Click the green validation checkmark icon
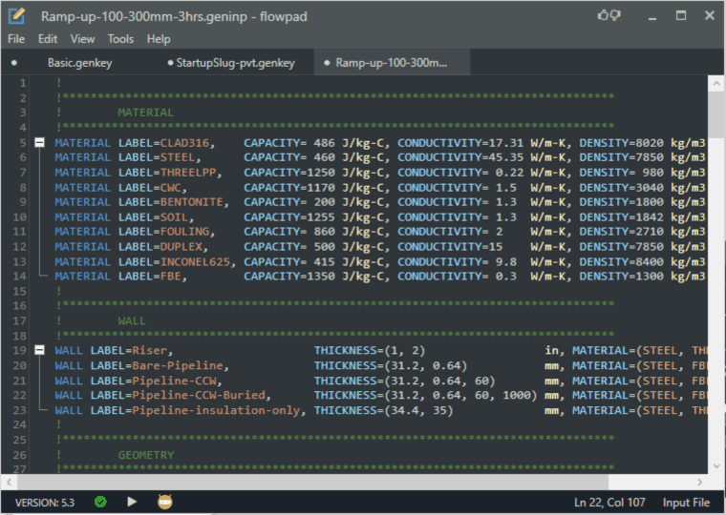The width and height of the screenshot is (726, 515). (x=100, y=501)
